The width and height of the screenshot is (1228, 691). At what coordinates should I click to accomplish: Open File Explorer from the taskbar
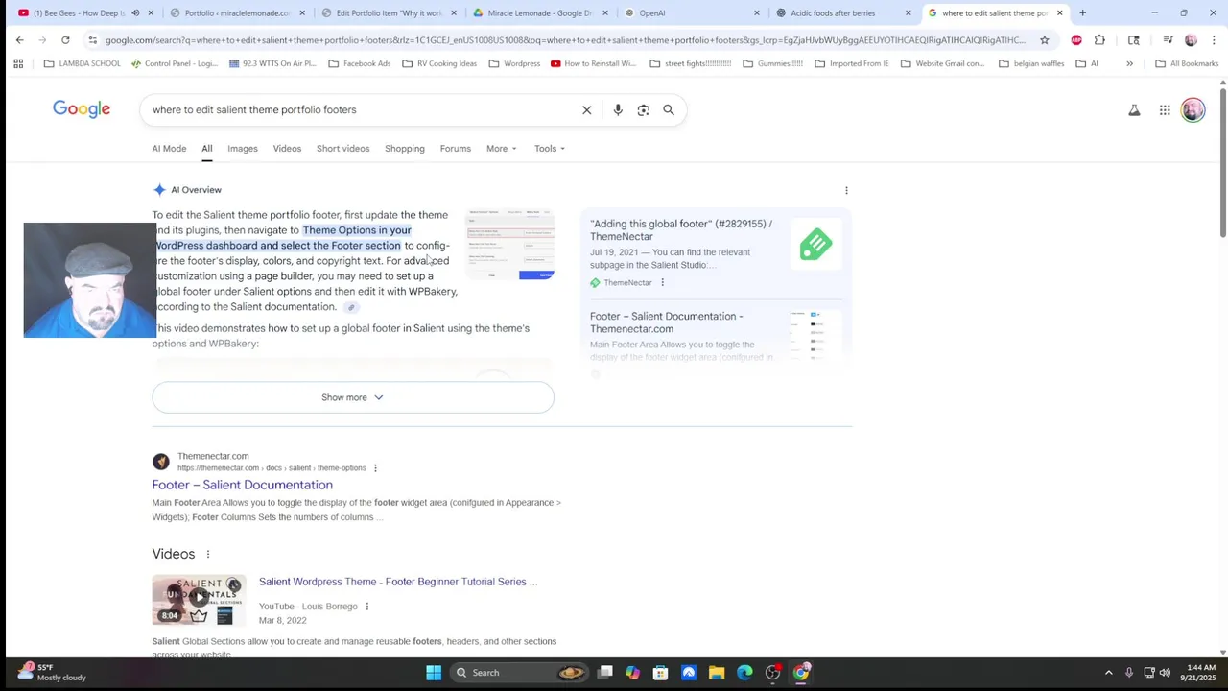pos(717,672)
